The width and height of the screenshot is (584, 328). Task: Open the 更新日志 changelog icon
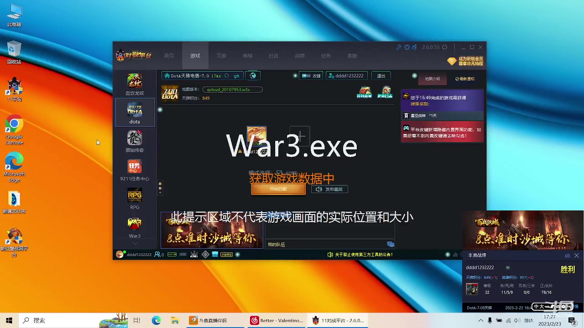click(385, 92)
